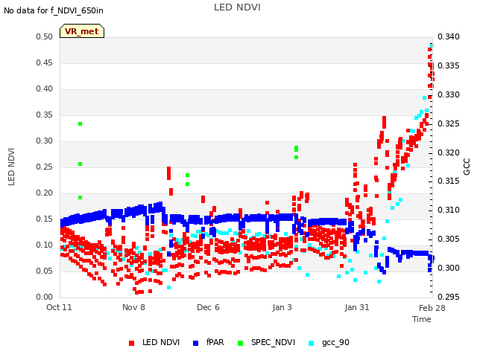Select the LED NDVI legend label
This screenshot has height=357, width=477.
(161, 343)
